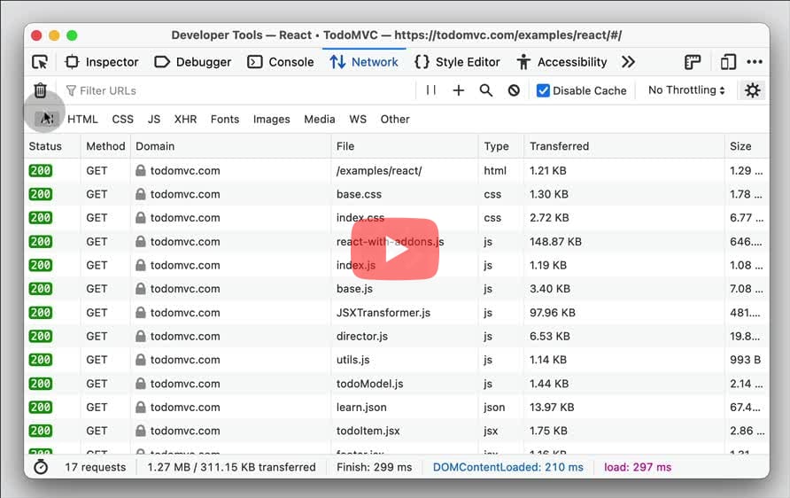Pause network recording
This screenshot has width=790, height=498.
tap(430, 90)
